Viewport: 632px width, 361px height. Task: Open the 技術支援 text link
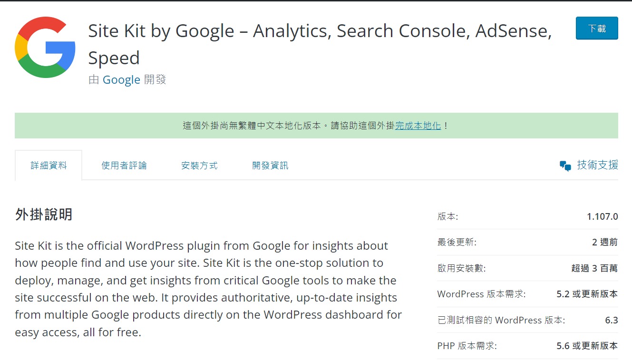pos(597,165)
